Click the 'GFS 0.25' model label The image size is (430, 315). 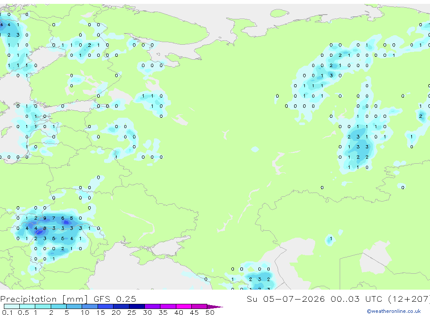tap(115, 299)
